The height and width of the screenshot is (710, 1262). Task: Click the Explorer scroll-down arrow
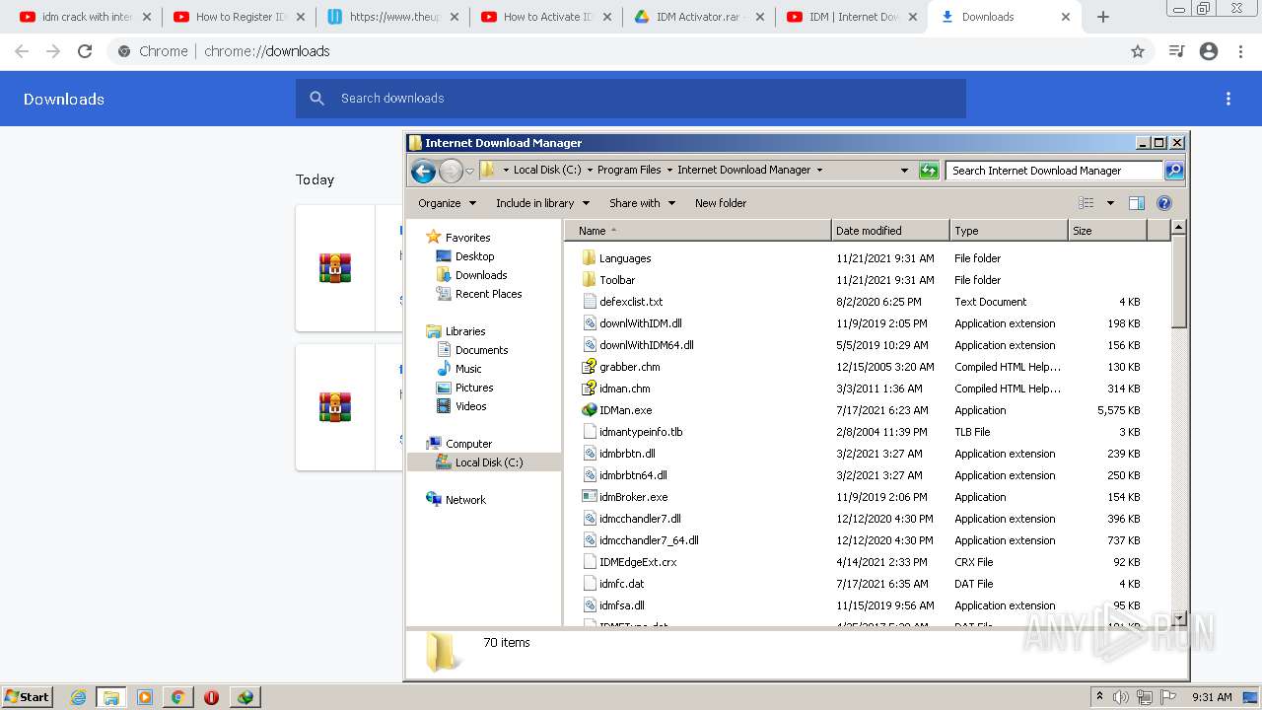coord(1178,619)
